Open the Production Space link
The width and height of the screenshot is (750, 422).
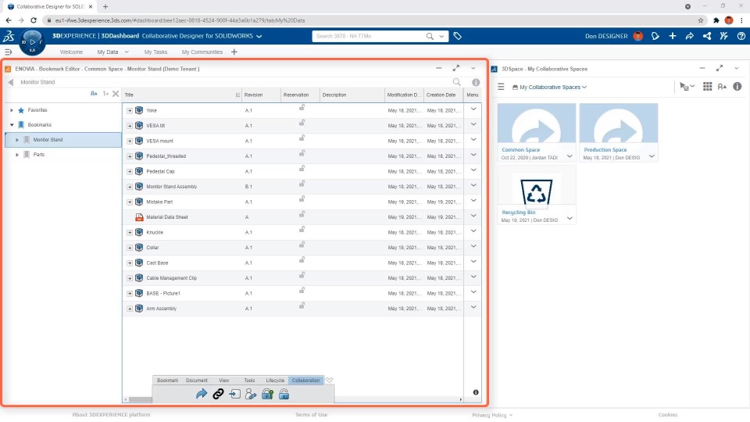[605, 150]
